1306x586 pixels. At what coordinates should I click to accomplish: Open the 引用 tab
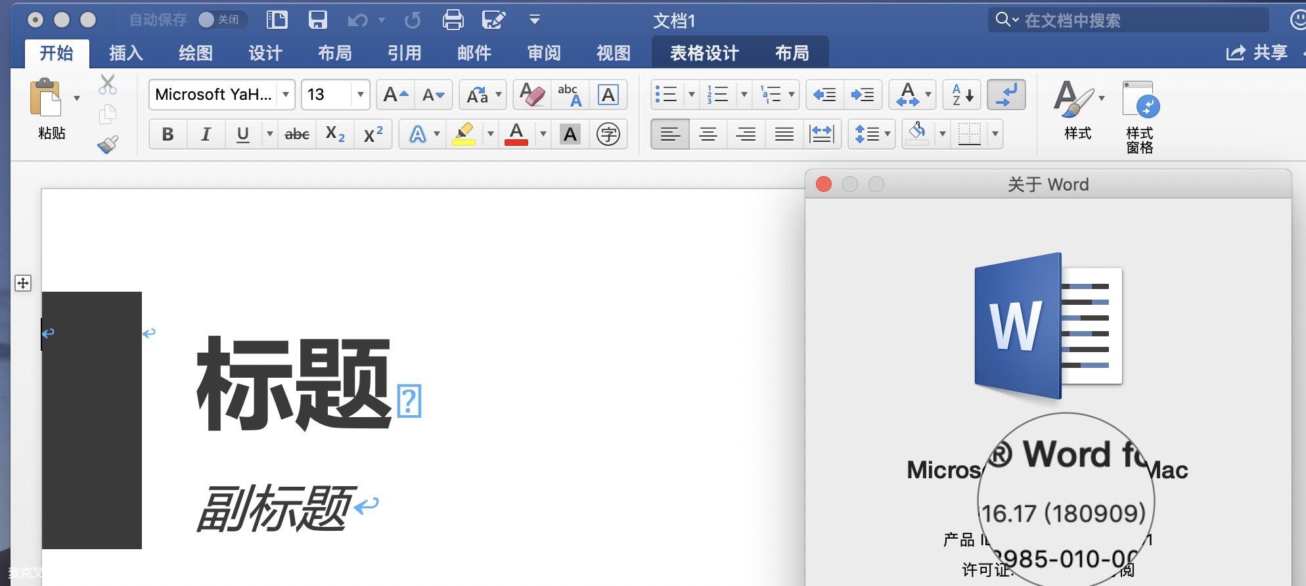click(404, 53)
